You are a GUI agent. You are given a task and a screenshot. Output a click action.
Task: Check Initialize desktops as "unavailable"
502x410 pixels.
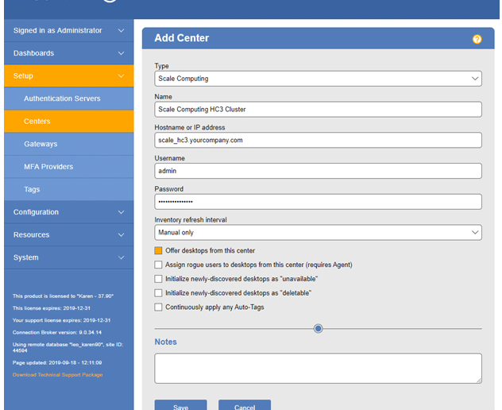pyautogui.click(x=158, y=279)
